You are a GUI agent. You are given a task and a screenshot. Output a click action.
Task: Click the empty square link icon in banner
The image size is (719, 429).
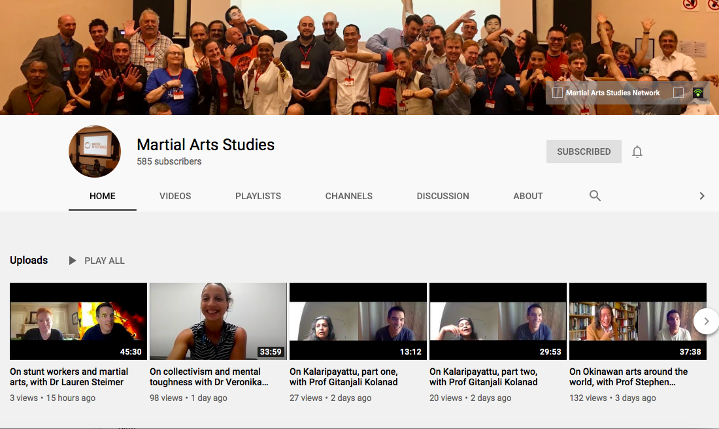point(678,93)
